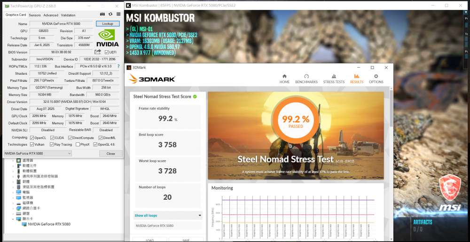The image size is (470, 242).
Task: Click the STRESS TESTS chart icon
Action: pyautogui.click(x=334, y=77)
